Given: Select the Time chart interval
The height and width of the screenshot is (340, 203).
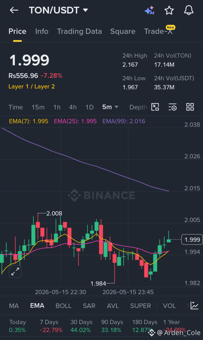Looking at the screenshot, I should point(16,107).
